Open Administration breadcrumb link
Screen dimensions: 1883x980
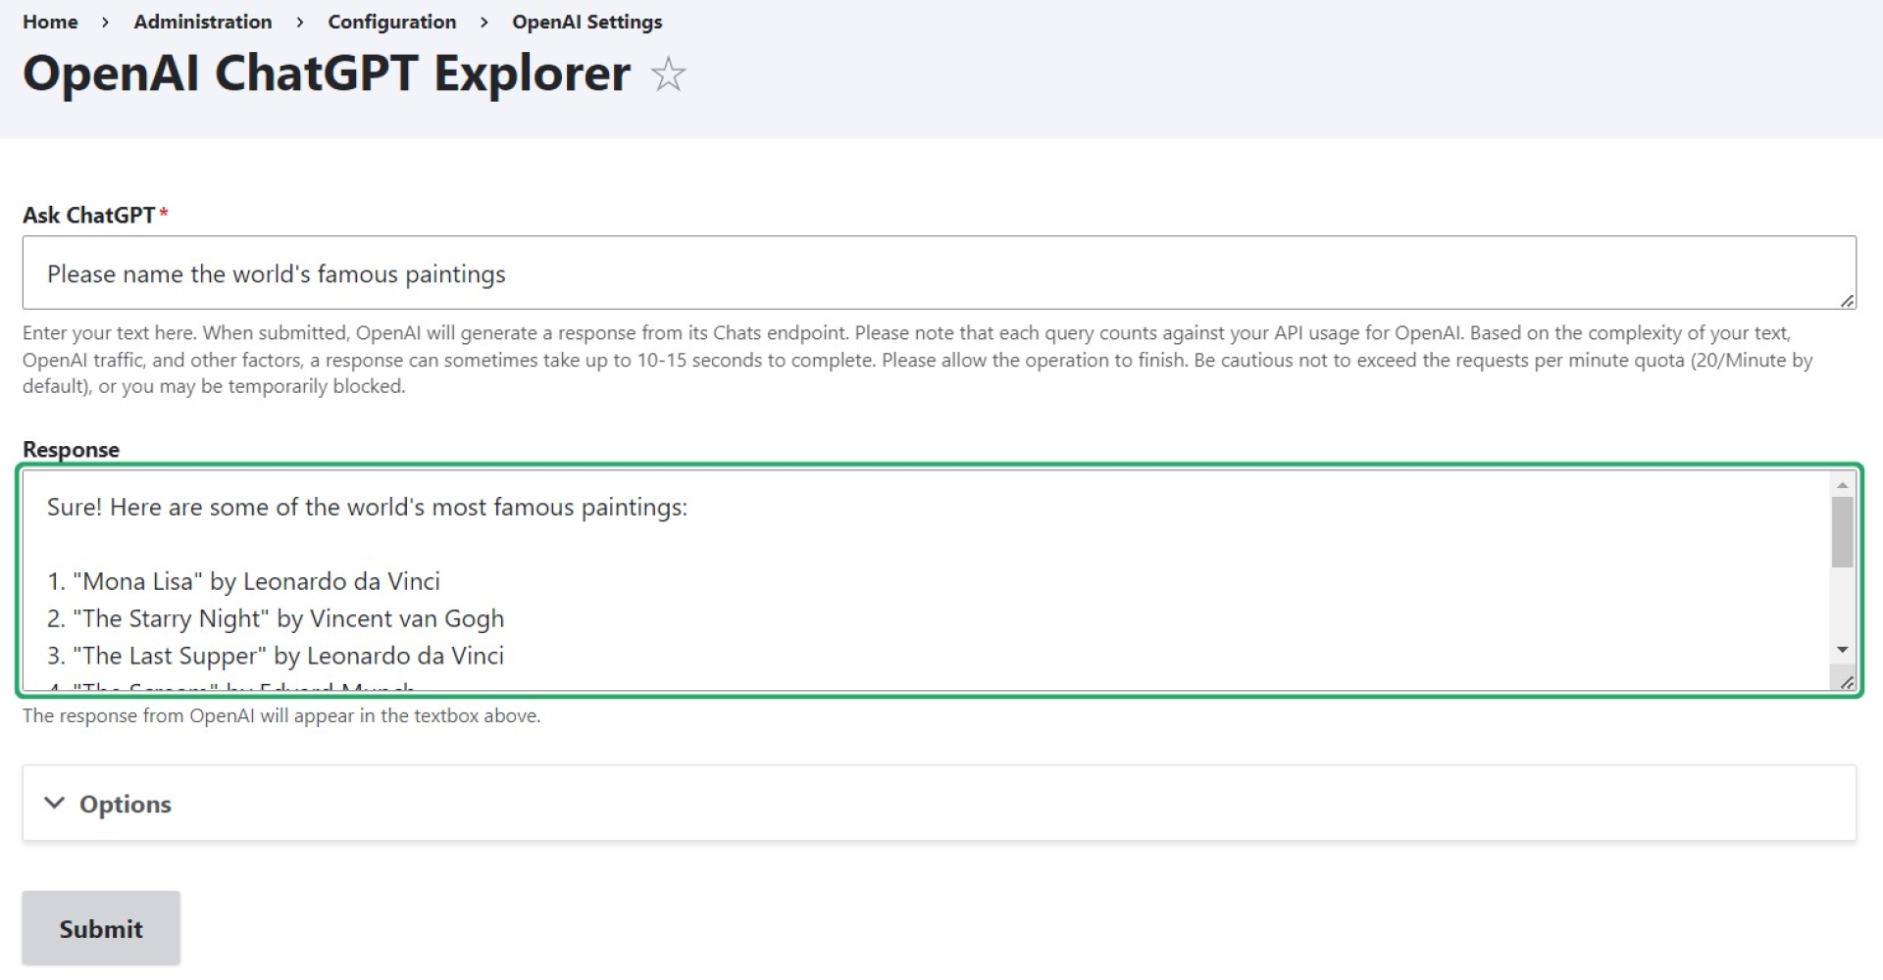click(203, 22)
